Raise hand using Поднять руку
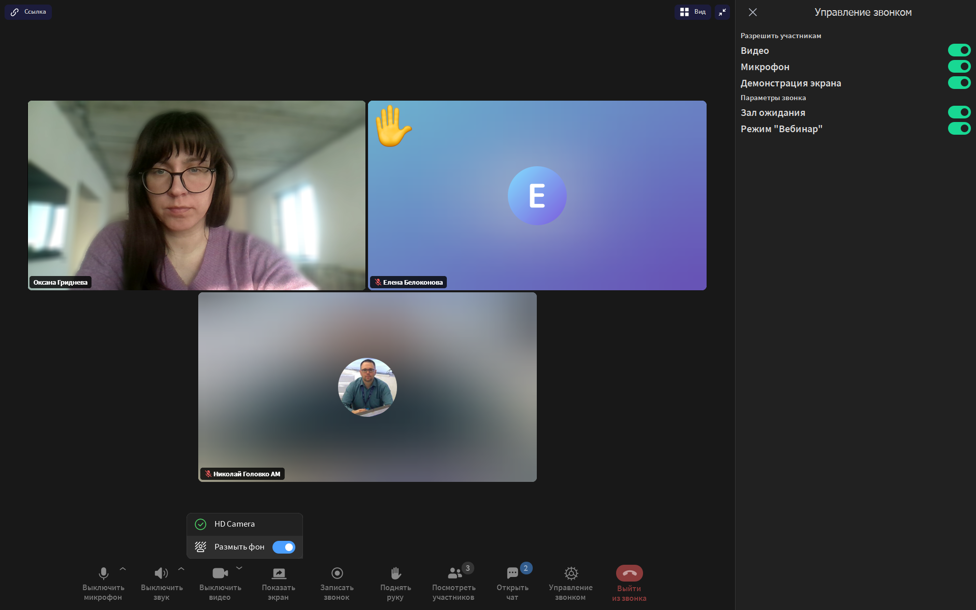Screen dimensions: 976x610 [x=395, y=573]
